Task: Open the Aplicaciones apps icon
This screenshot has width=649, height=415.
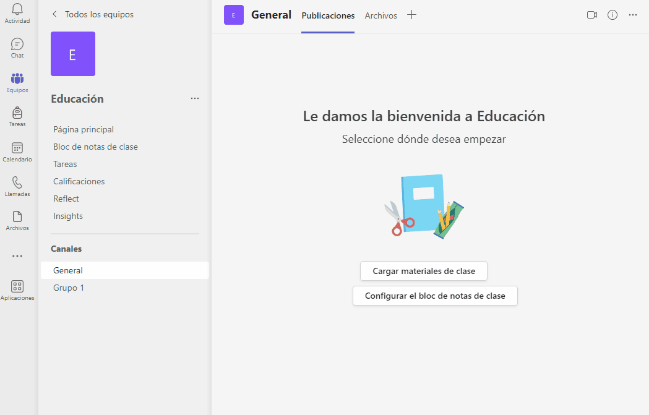Action: coord(17,286)
